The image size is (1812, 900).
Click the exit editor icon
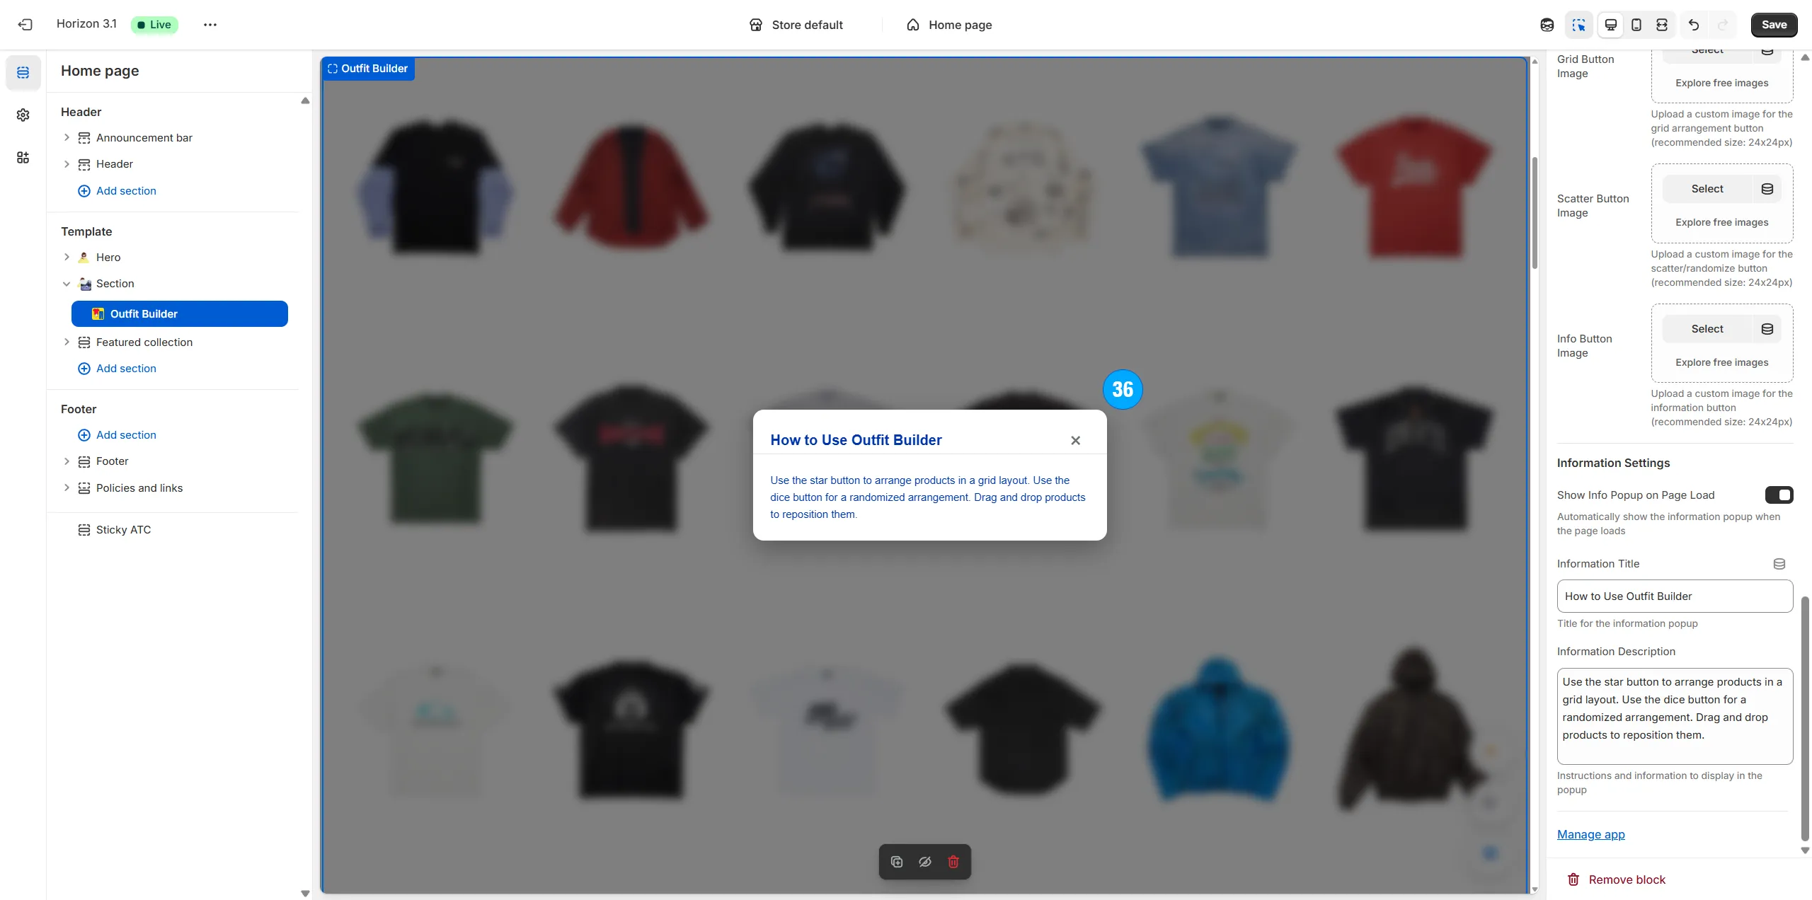click(25, 25)
